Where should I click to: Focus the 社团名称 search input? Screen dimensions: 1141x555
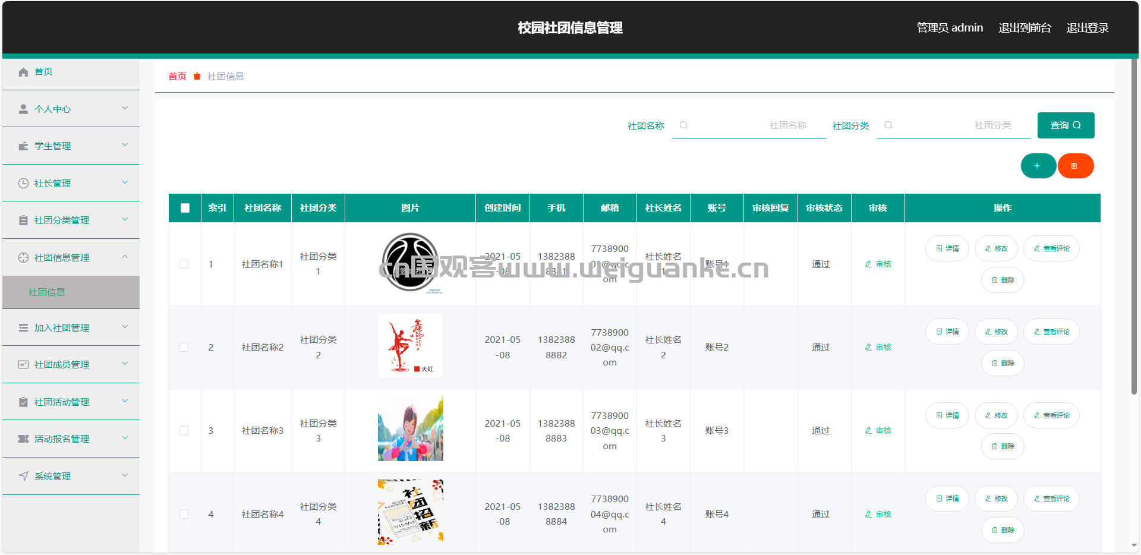(x=749, y=125)
